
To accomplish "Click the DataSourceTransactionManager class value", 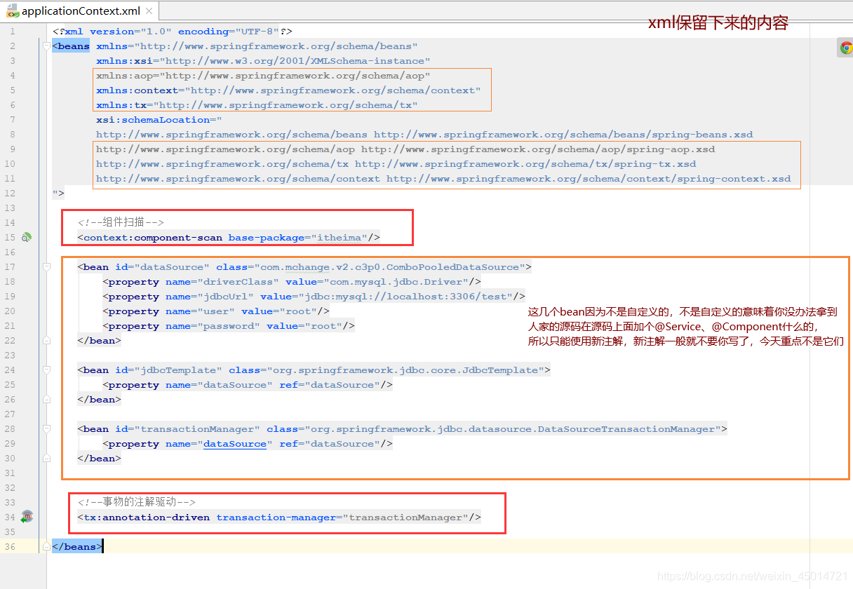I will tap(513, 429).
